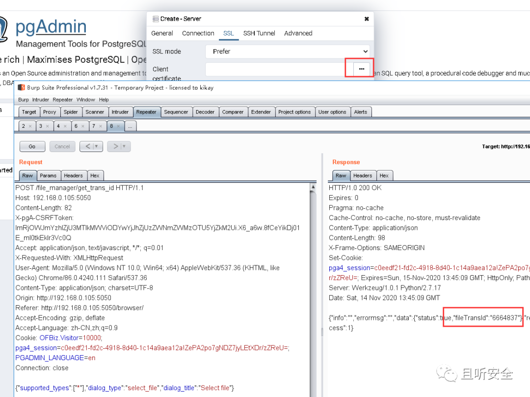Open the Extender tool tab
This screenshot has height=397, width=530.
point(261,112)
